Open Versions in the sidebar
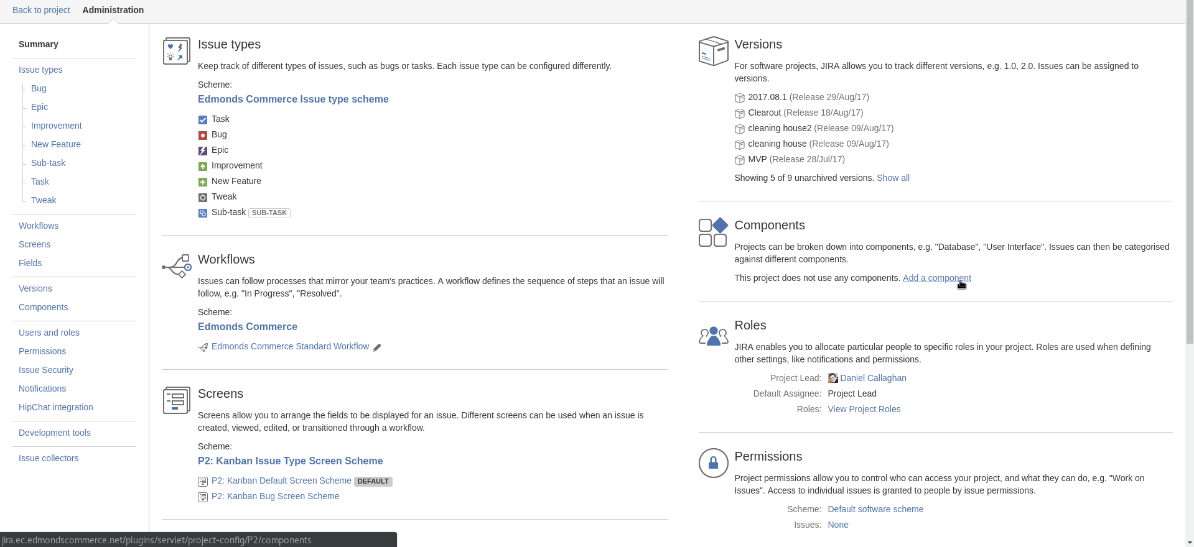 tap(35, 288)
